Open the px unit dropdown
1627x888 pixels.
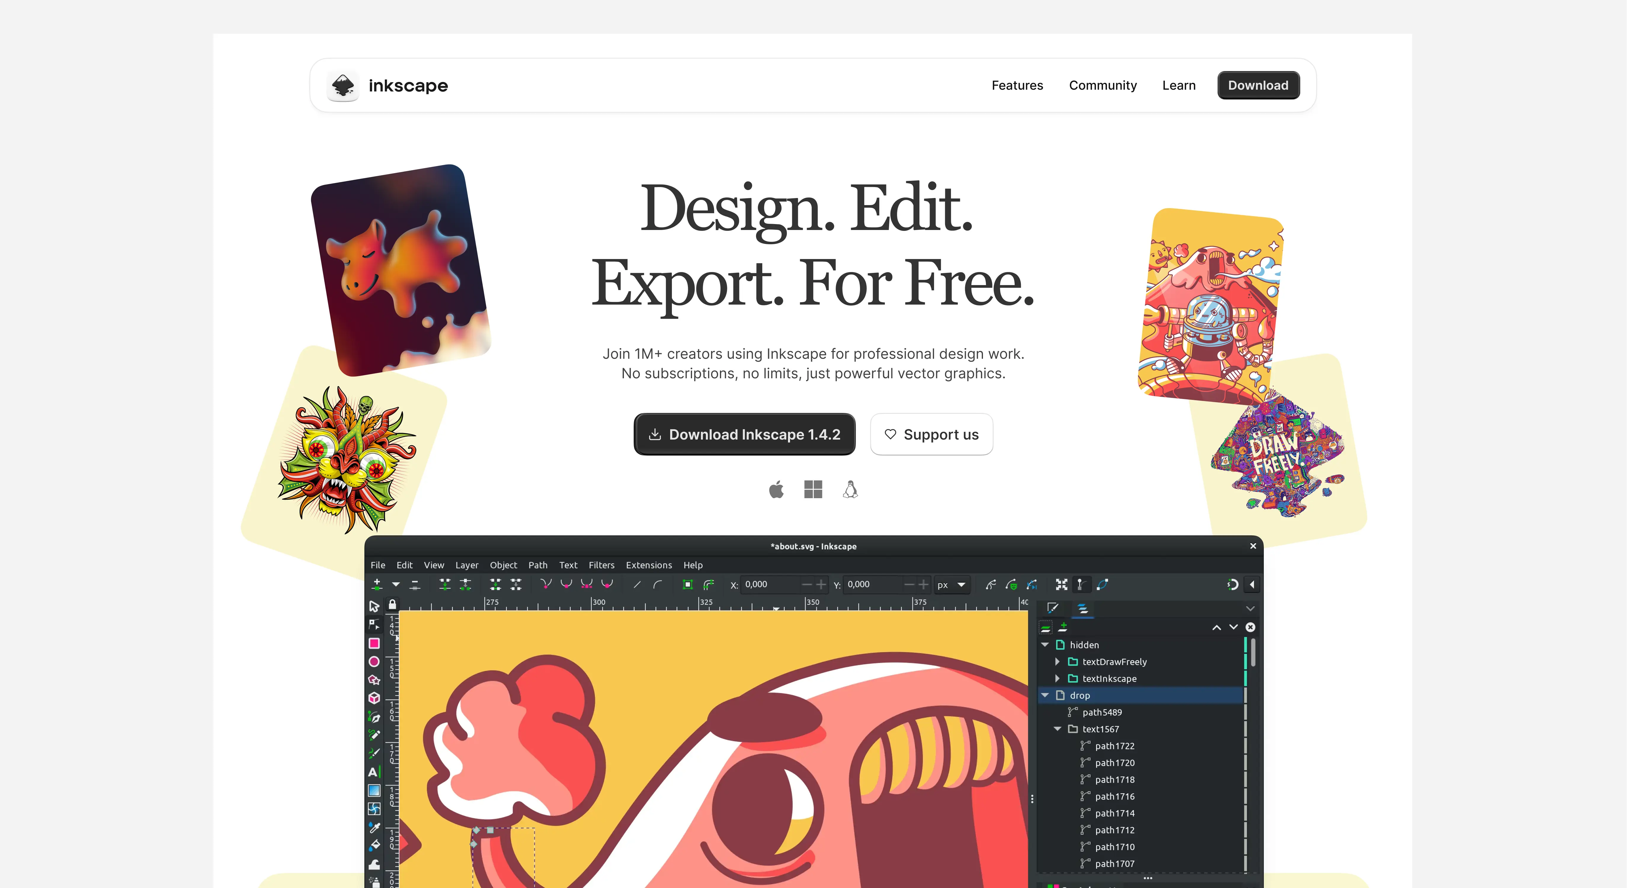952,584
